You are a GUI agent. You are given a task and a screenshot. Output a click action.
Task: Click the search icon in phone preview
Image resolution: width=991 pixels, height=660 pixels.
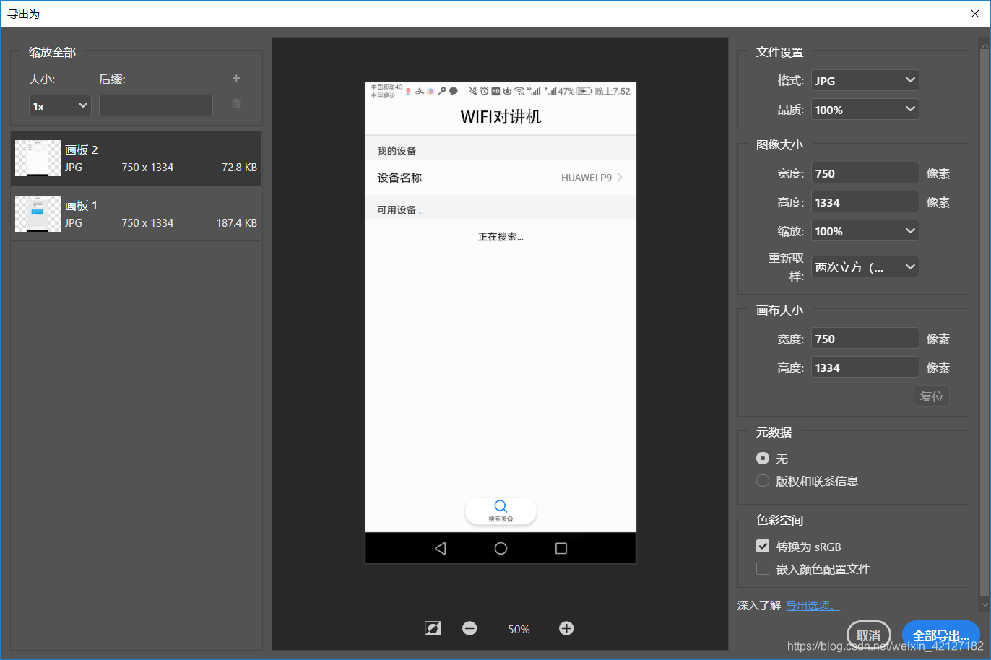pos(501,506)
